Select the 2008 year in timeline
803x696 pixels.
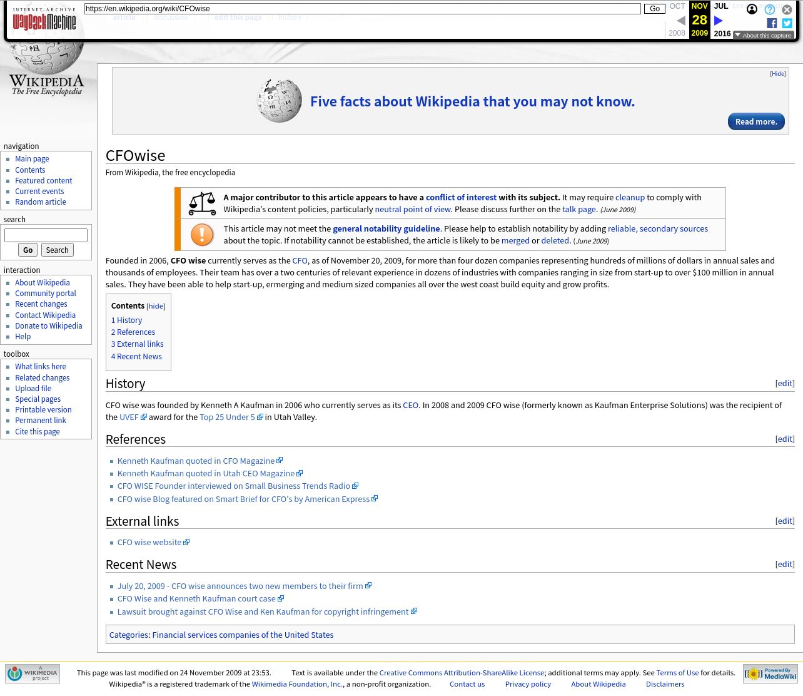(x=677, y=33)
